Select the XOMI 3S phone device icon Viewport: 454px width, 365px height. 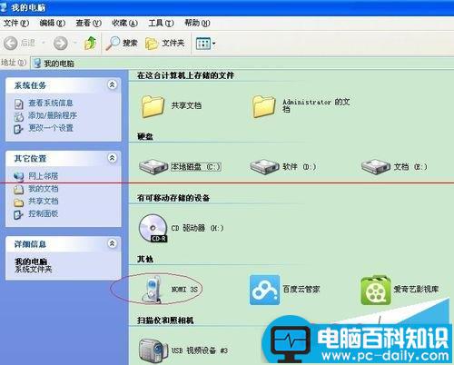(153, 290)
